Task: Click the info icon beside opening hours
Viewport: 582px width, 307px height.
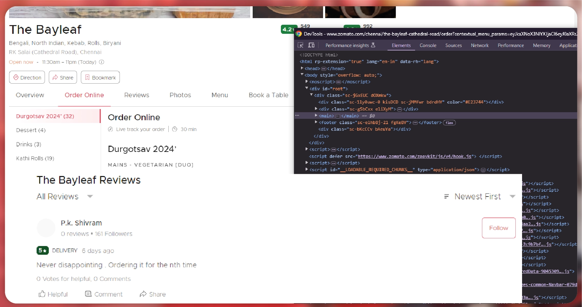Action: coord(101,62)
